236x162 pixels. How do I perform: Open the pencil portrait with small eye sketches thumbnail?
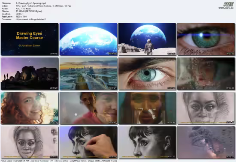coord(30,142)
